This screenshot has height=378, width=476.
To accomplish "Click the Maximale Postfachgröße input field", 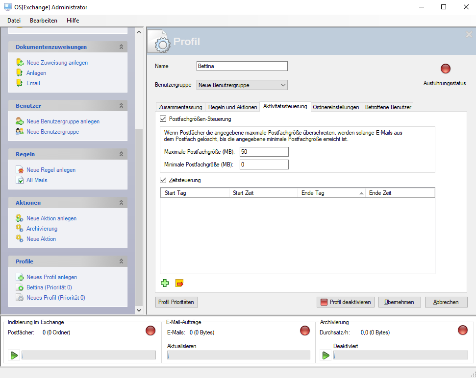I will [x=264, y=152].
